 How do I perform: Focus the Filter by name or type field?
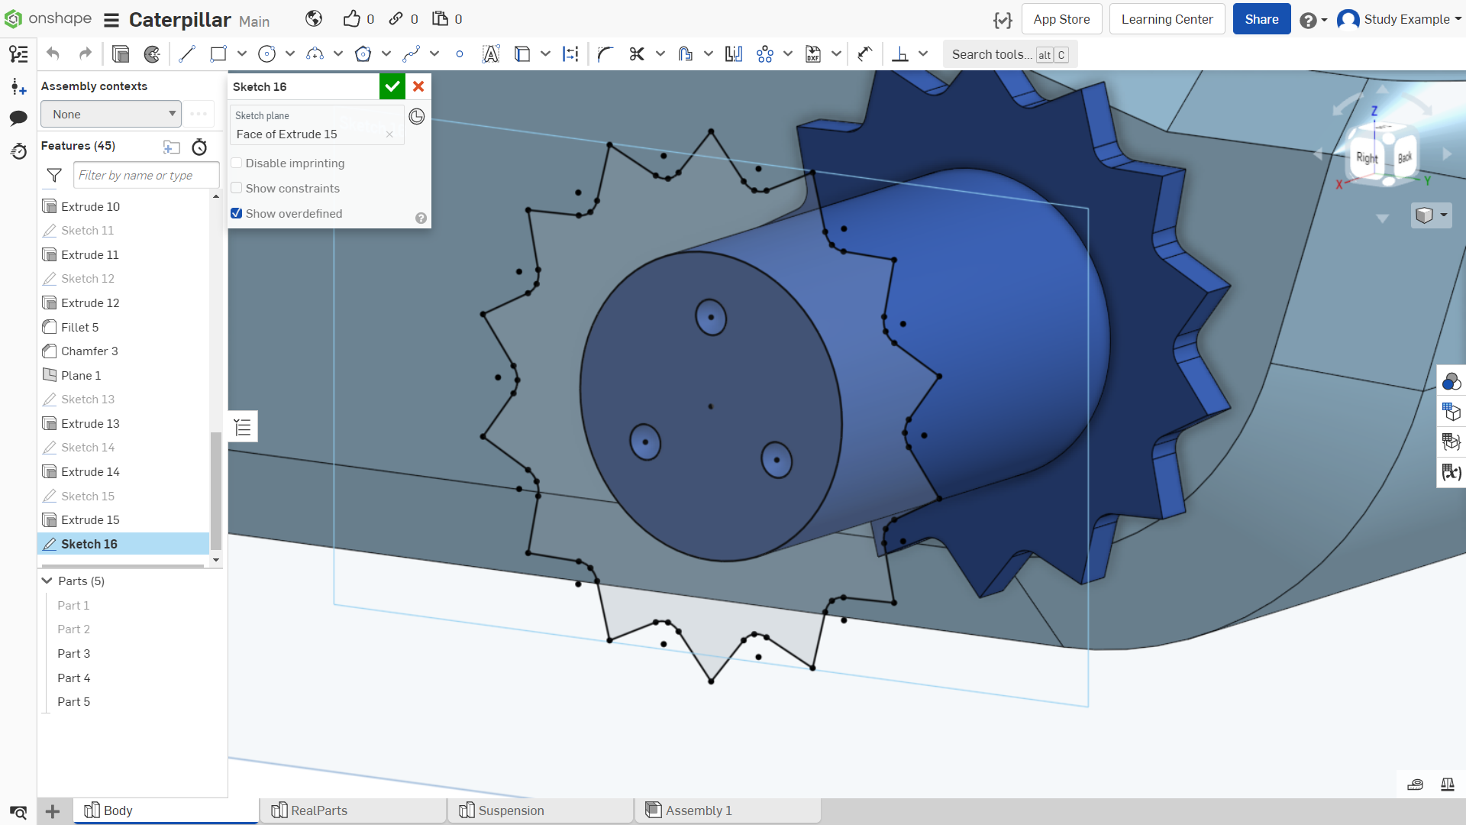[x=147, y=176]
